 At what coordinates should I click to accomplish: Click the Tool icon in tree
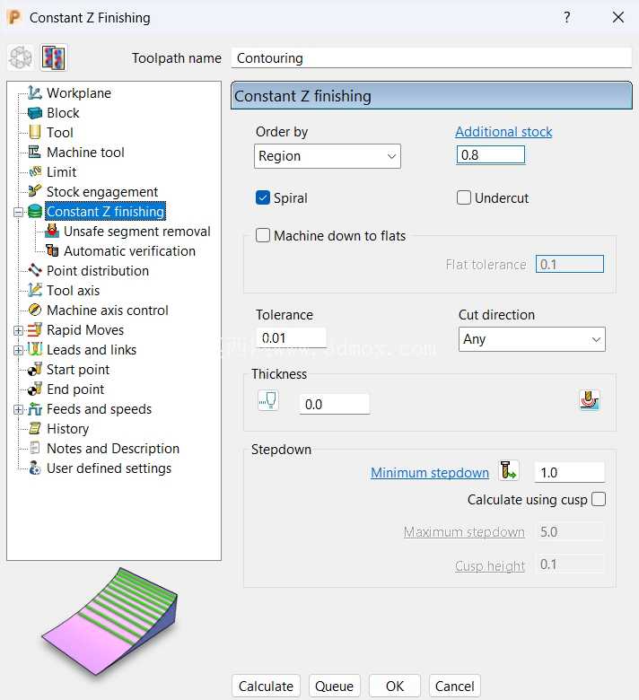pyautogui.click(x=35, y=132)
